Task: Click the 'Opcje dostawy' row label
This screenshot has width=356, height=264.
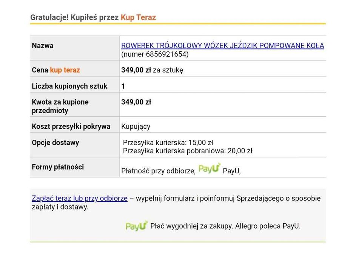Action: [x=55, y=142]
